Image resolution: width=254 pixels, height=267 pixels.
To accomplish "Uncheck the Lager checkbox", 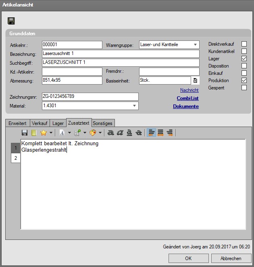I will [x=244, y=59].
